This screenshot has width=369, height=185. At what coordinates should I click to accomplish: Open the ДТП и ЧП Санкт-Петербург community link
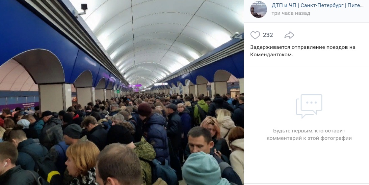coord(317,6)
